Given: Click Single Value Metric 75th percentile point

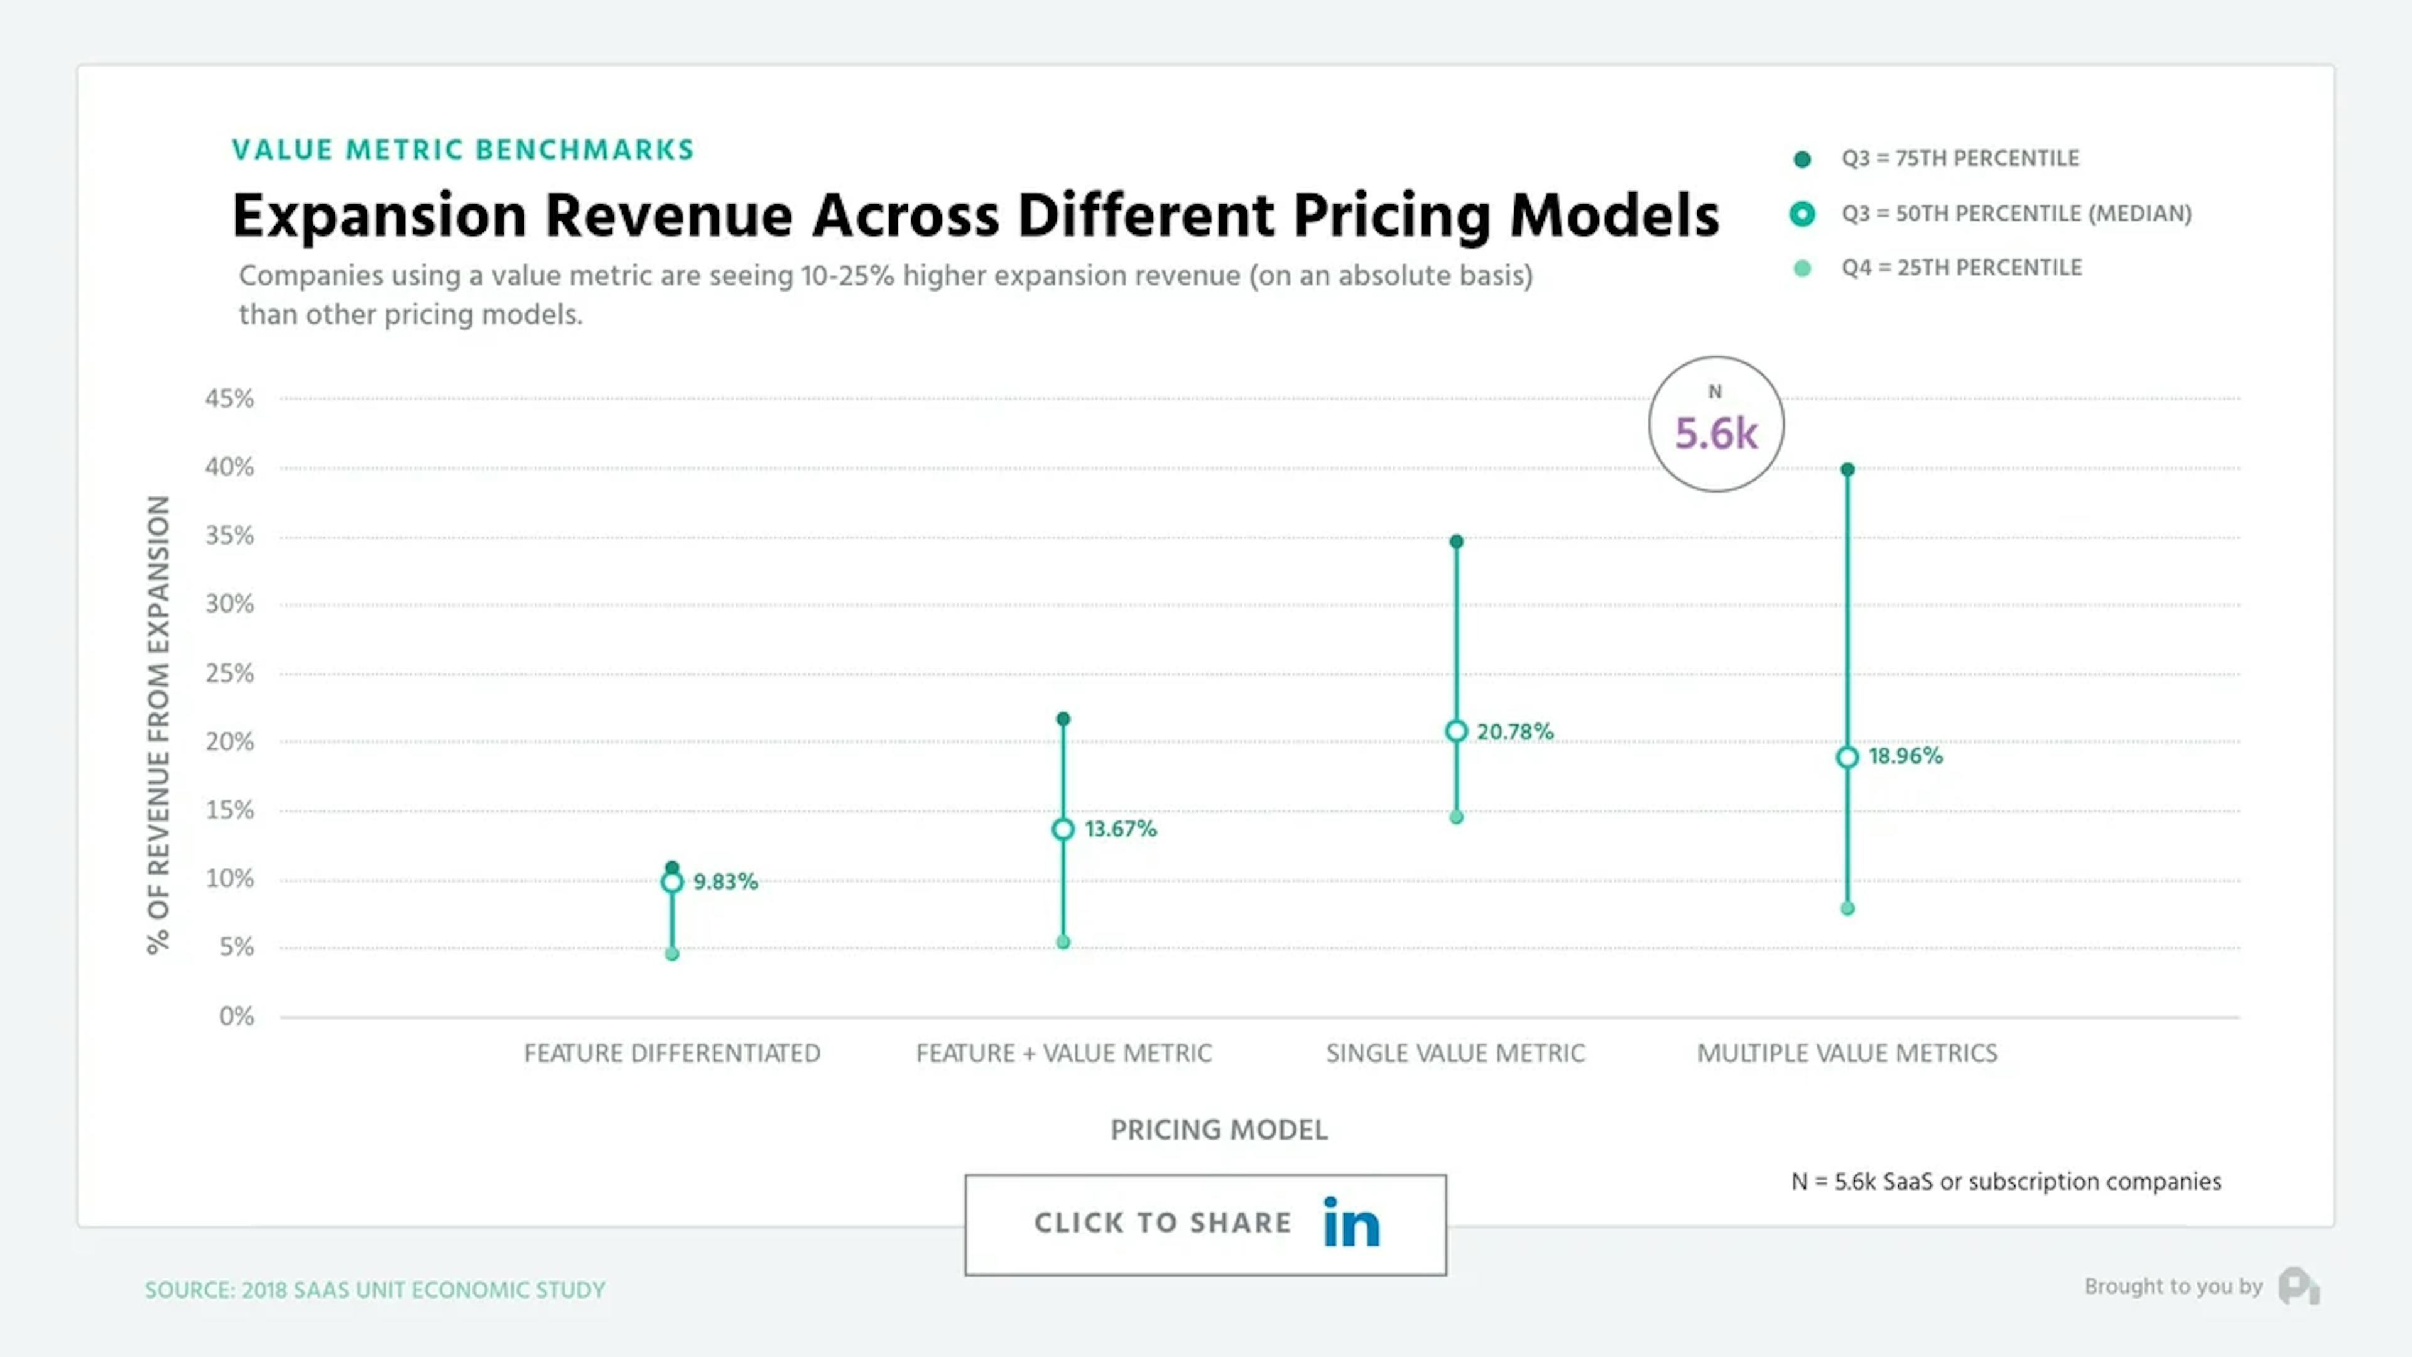Looking at the screenshot, I should tap(1456, 542).
